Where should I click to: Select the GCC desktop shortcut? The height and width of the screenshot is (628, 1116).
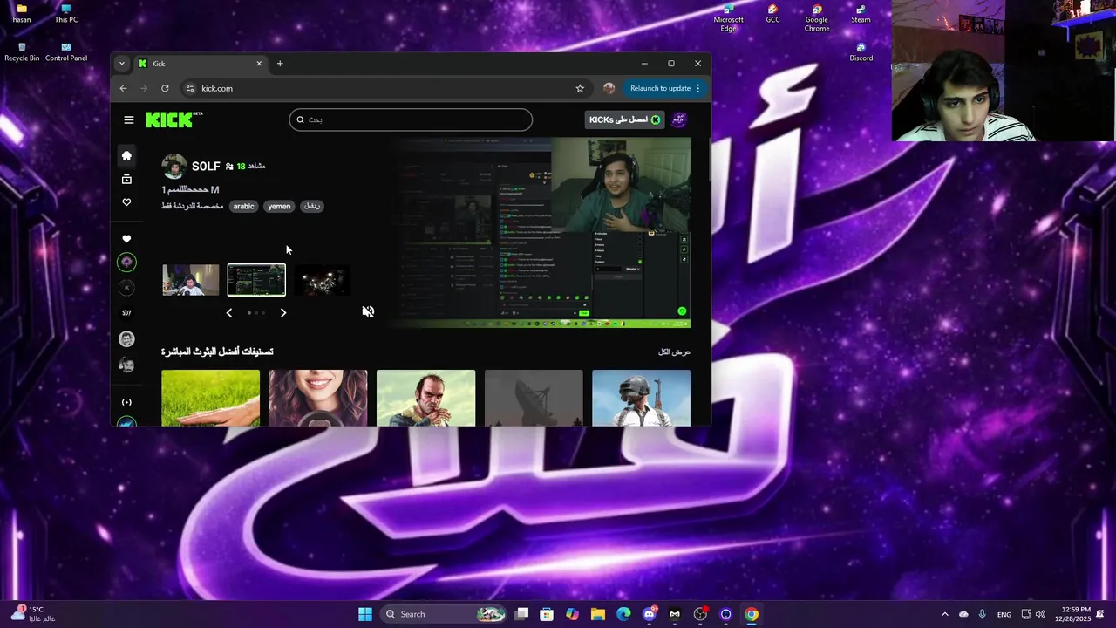point(772,15)
